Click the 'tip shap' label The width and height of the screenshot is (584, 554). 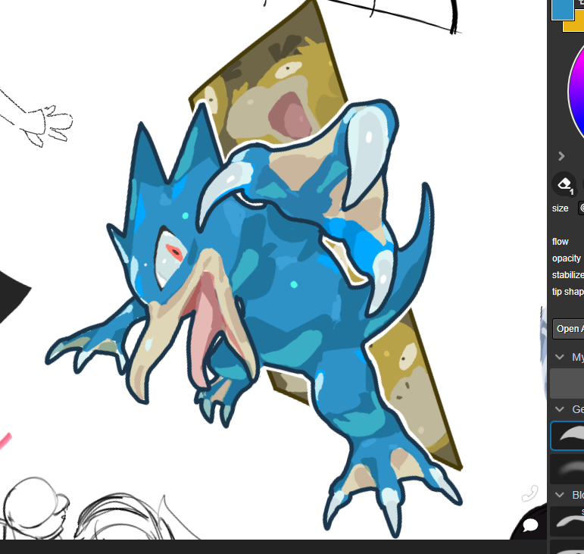click(568, 291)
